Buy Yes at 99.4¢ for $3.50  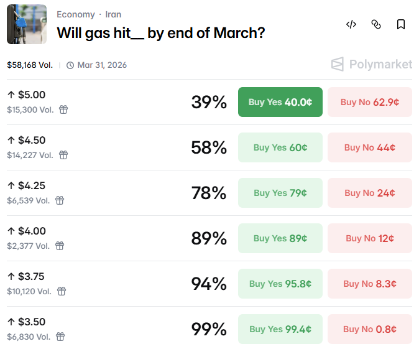click(280, 329)
